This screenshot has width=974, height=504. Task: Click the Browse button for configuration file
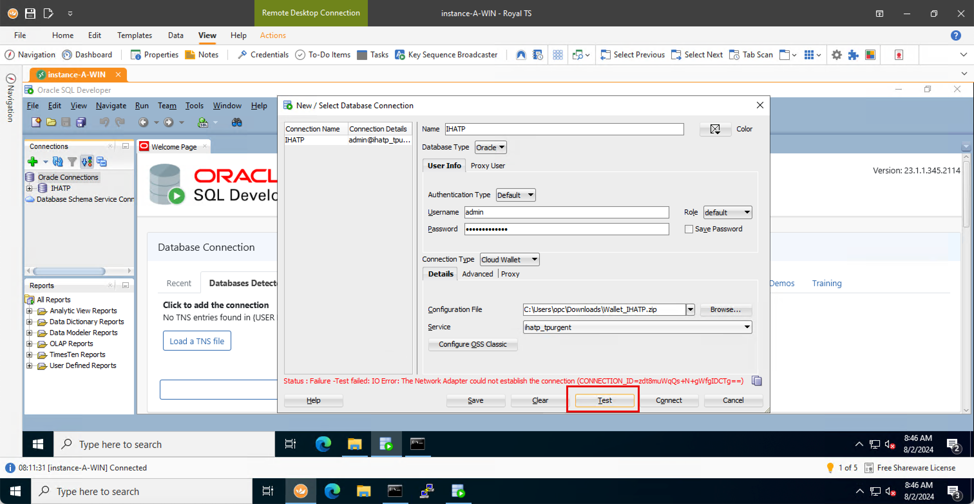point(725,309)
